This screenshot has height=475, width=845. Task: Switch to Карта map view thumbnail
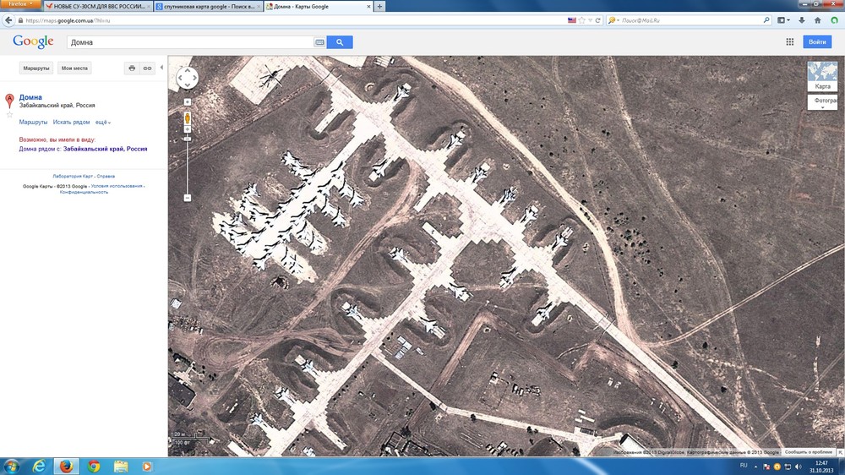tap(822, 76)
